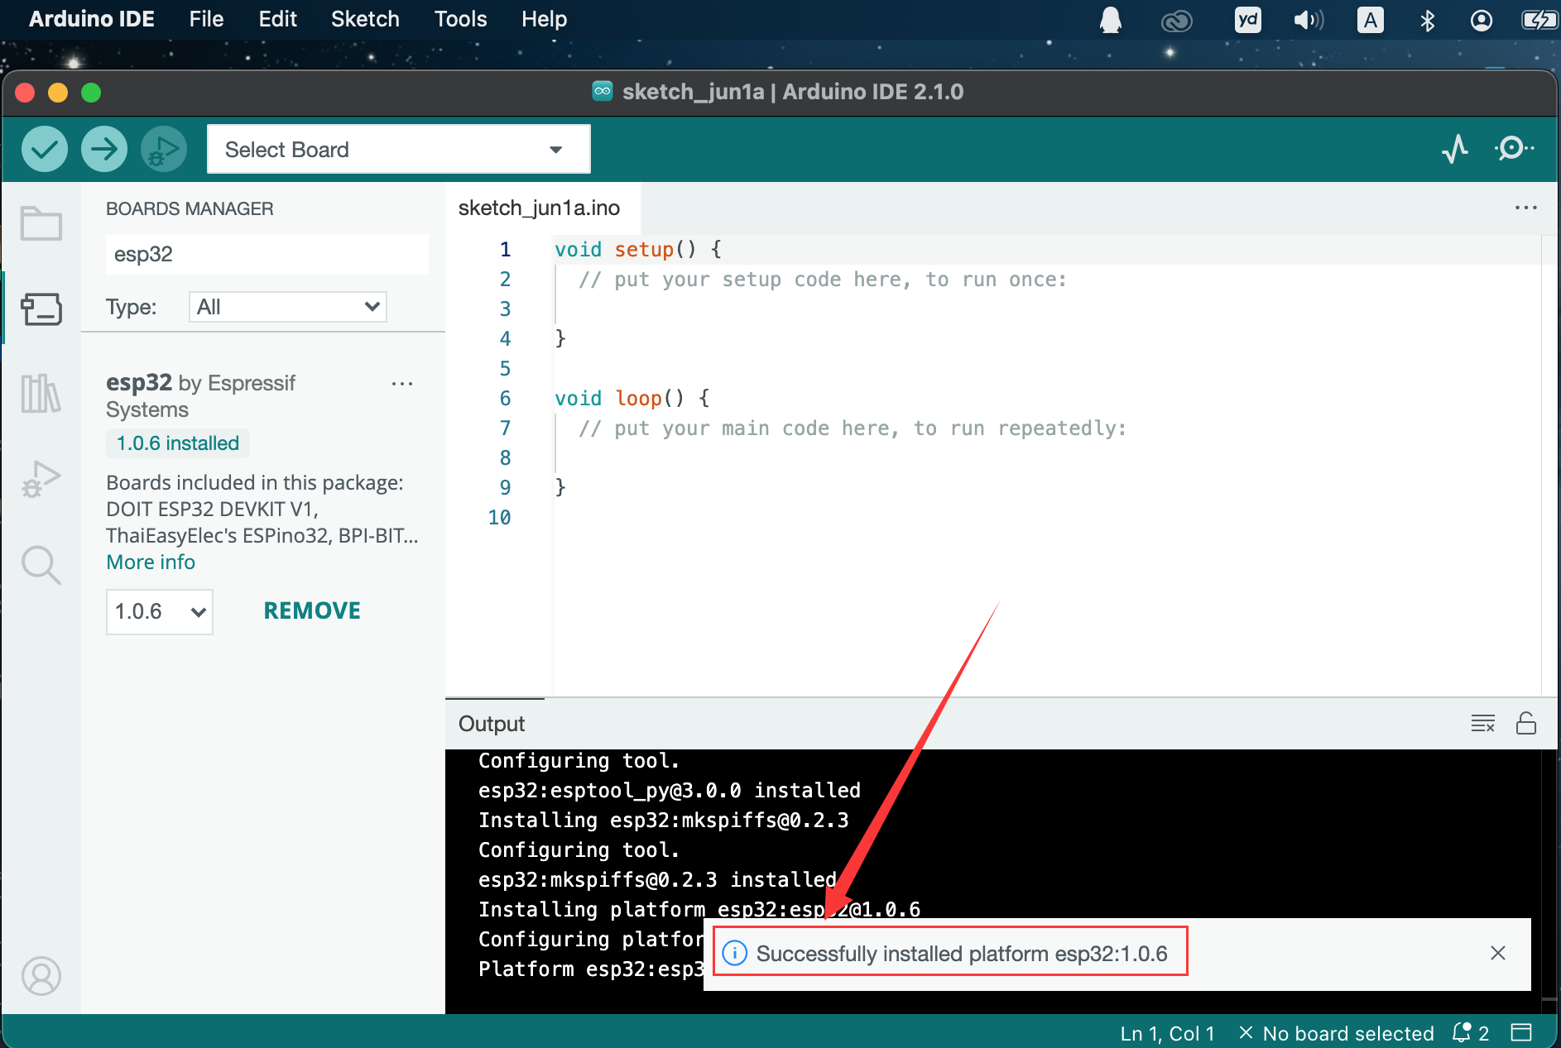Open the Debug sidebar panel

click(x=41, y=479)
